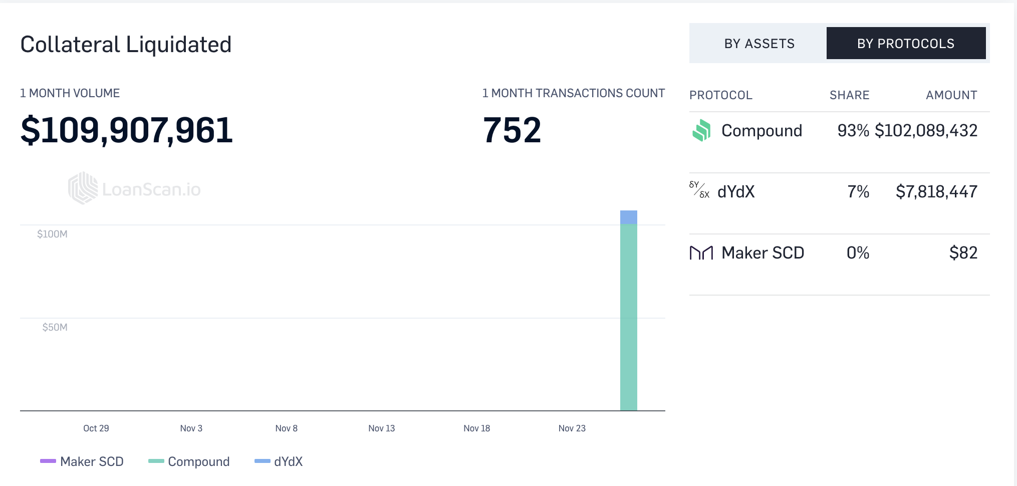Click the SHARE column header
Viewport: 1017px width, 486px height.
pyautogui.click(x=849, y=95)
